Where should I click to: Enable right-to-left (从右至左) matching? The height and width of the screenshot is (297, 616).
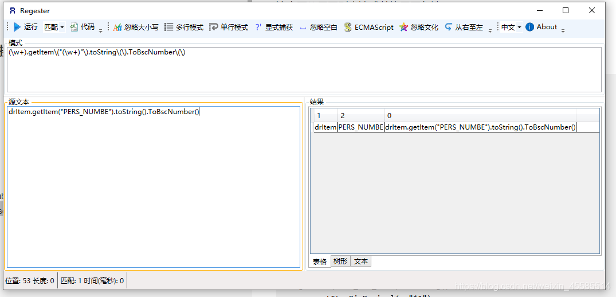point(464,27)
